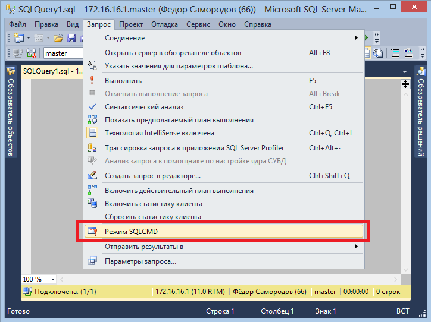The image size is (431, 322).
Task: Open the Проект menu
Action: 131,24
